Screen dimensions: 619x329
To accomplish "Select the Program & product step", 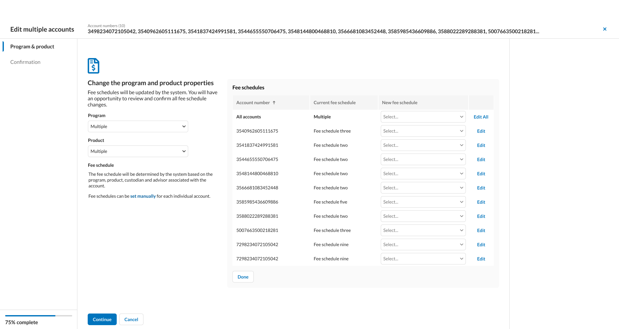I will (x=32, y=46).
